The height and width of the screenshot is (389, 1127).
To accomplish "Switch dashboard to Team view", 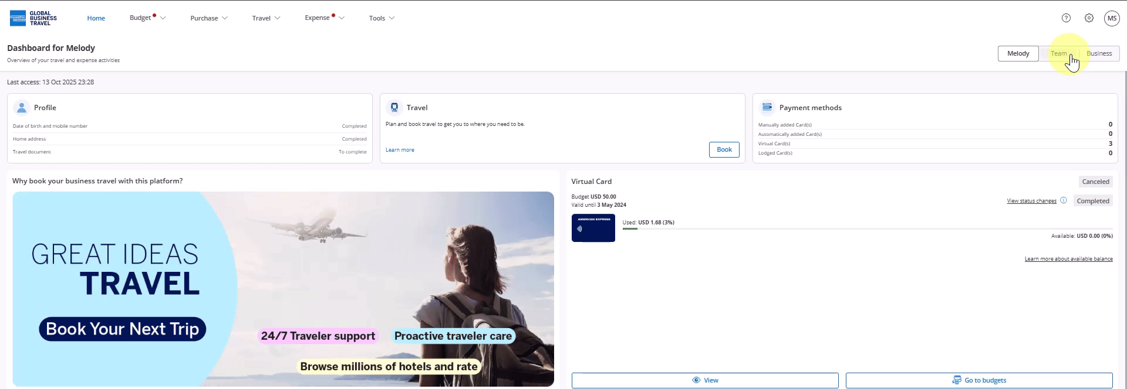I will (x=1059, y=53).
